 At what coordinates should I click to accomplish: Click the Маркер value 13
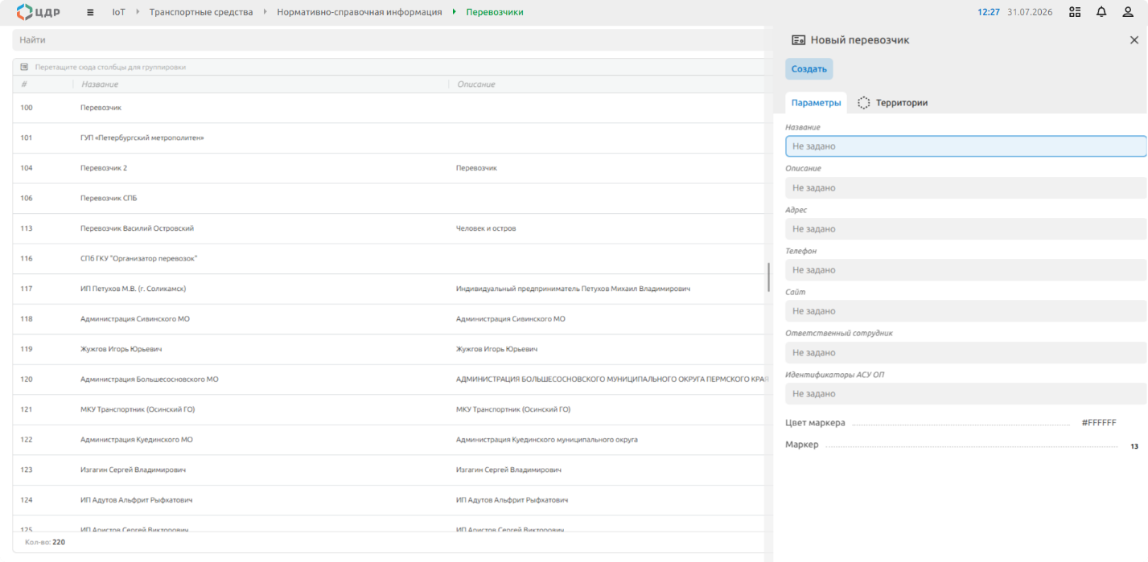tap(1134, 446)
